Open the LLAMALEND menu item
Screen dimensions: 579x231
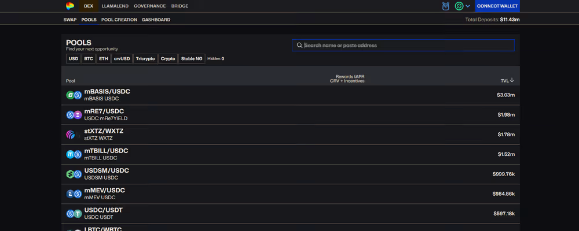pyautogui.click(x=115, y=6)
